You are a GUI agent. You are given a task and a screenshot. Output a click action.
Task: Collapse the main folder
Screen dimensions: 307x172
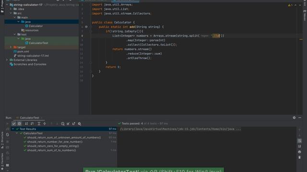15,17
